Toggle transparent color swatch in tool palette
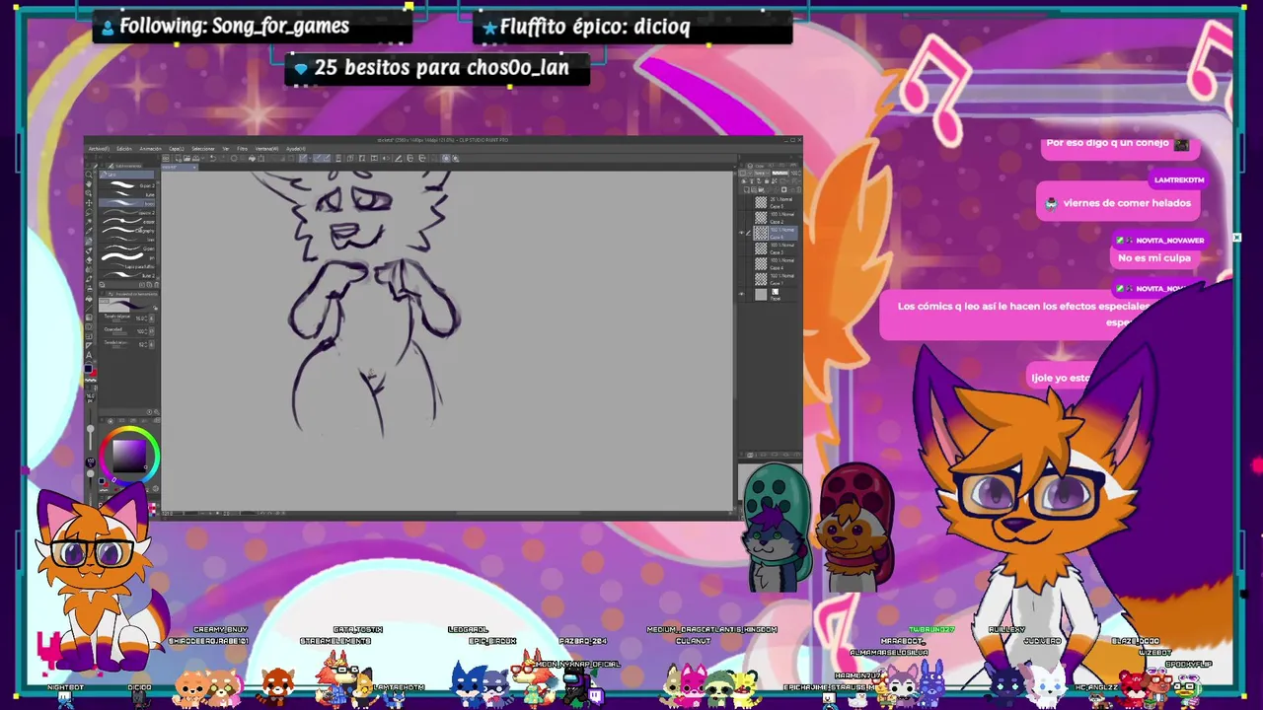This screenshot has width=1263, height=710. click(x=91, y=381)
